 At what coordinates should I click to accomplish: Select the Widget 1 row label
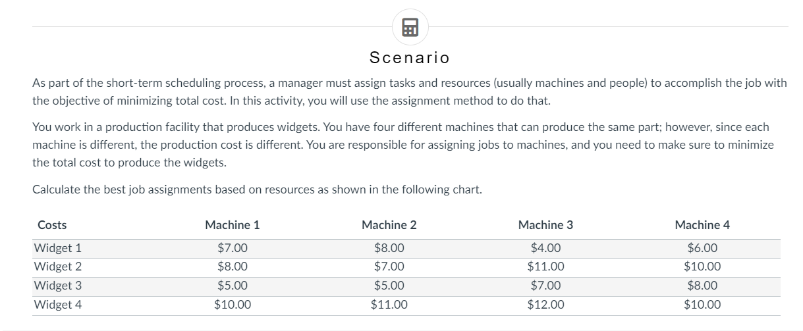(x=57, y=249)
